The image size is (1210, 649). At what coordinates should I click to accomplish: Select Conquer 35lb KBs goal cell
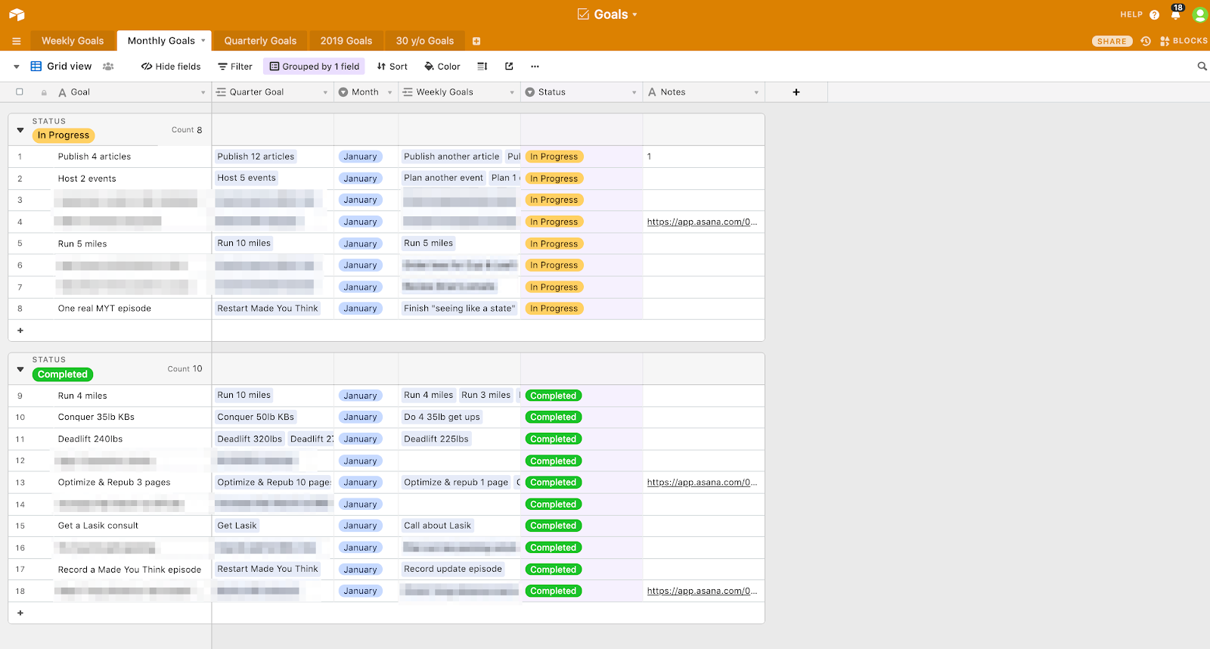[131, 417]
